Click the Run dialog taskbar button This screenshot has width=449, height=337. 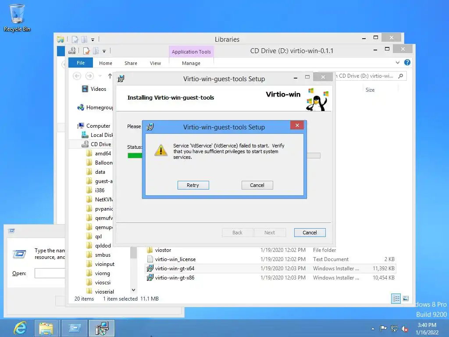[x=74, y=328]
